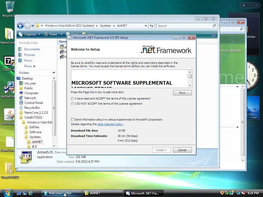
Task: Select NanoCore_1.2.2.0 folder in tree
Action: tap(36, 113)
